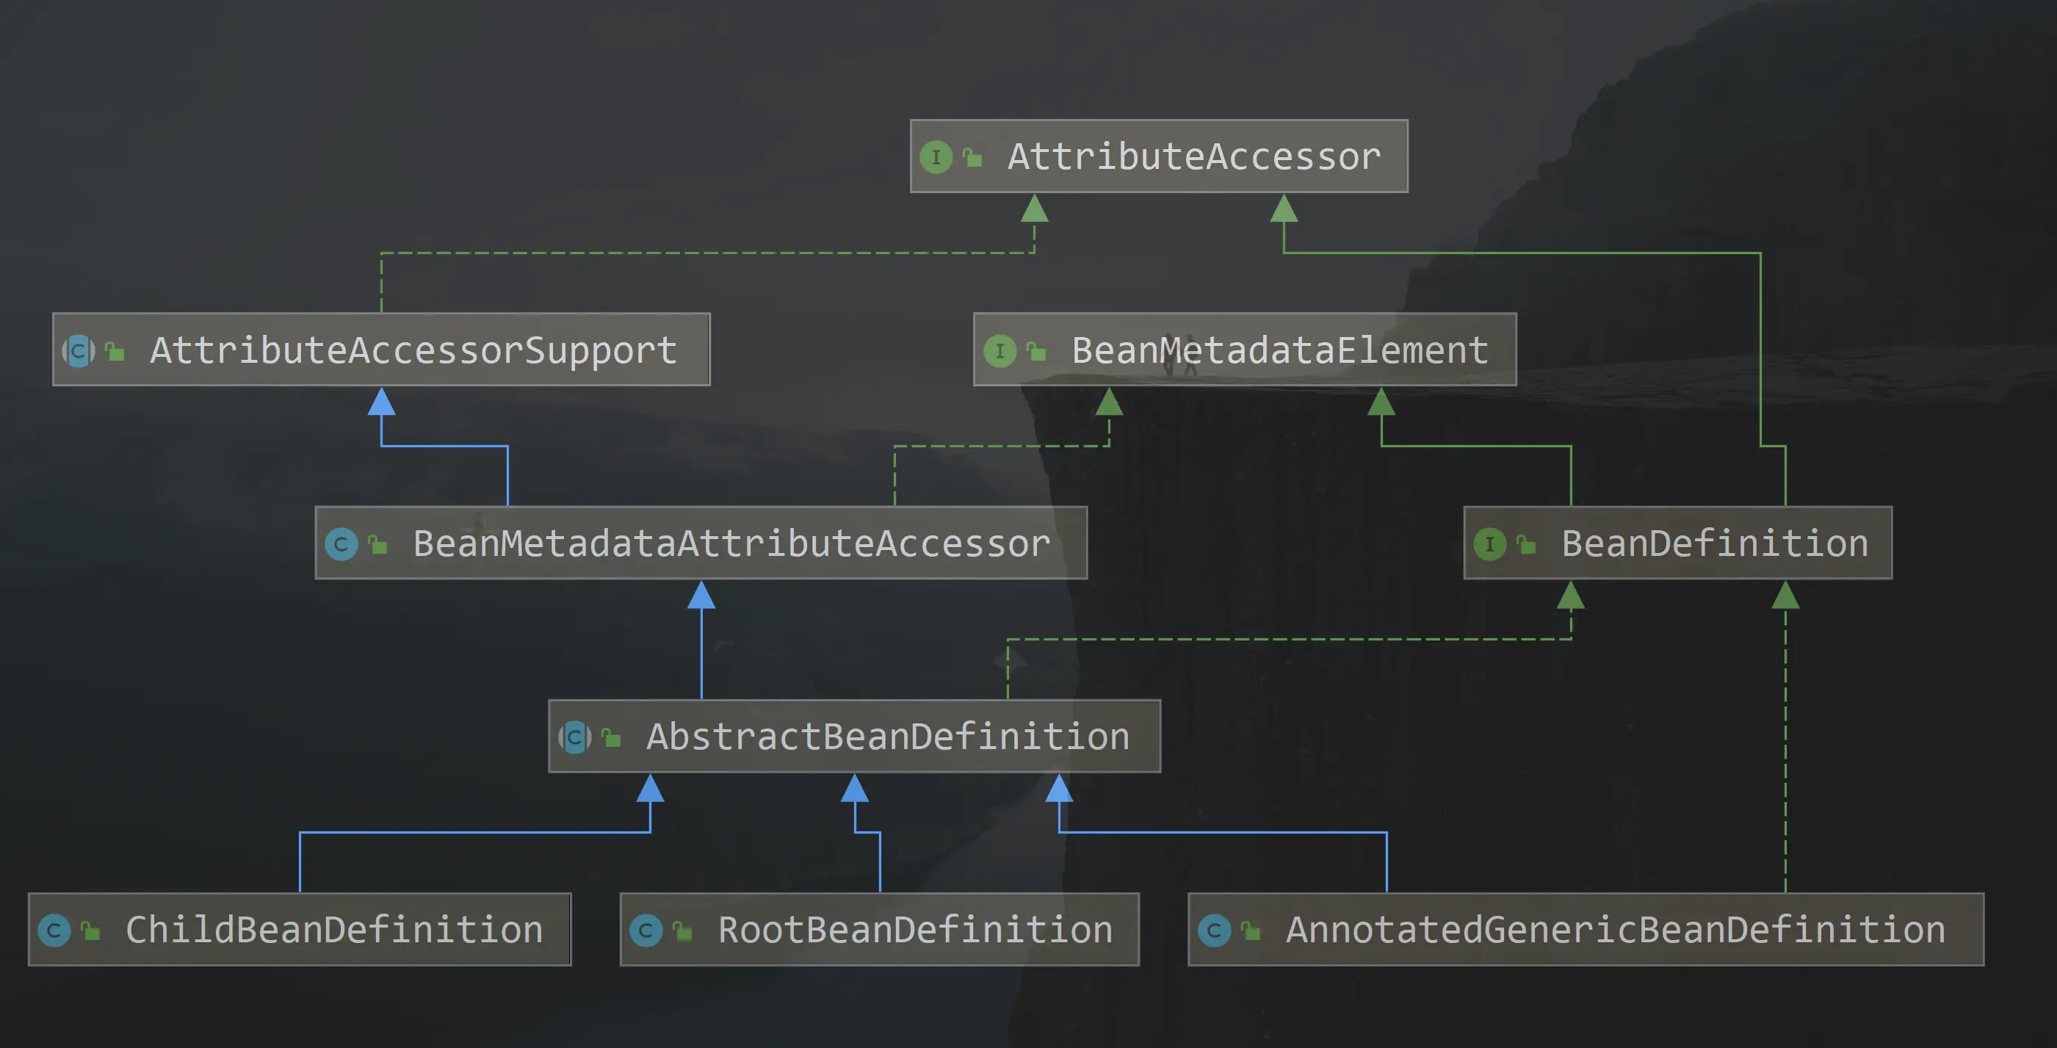Click public visibility lock icon on AttributeAccessor
The image size is (2057, 1048).
point(972,157)
